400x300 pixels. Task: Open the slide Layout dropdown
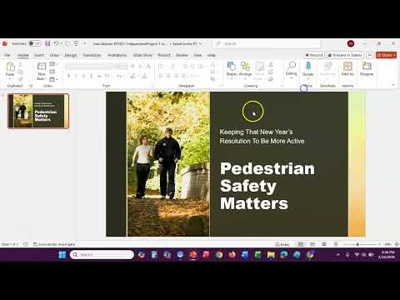point(53,64)
